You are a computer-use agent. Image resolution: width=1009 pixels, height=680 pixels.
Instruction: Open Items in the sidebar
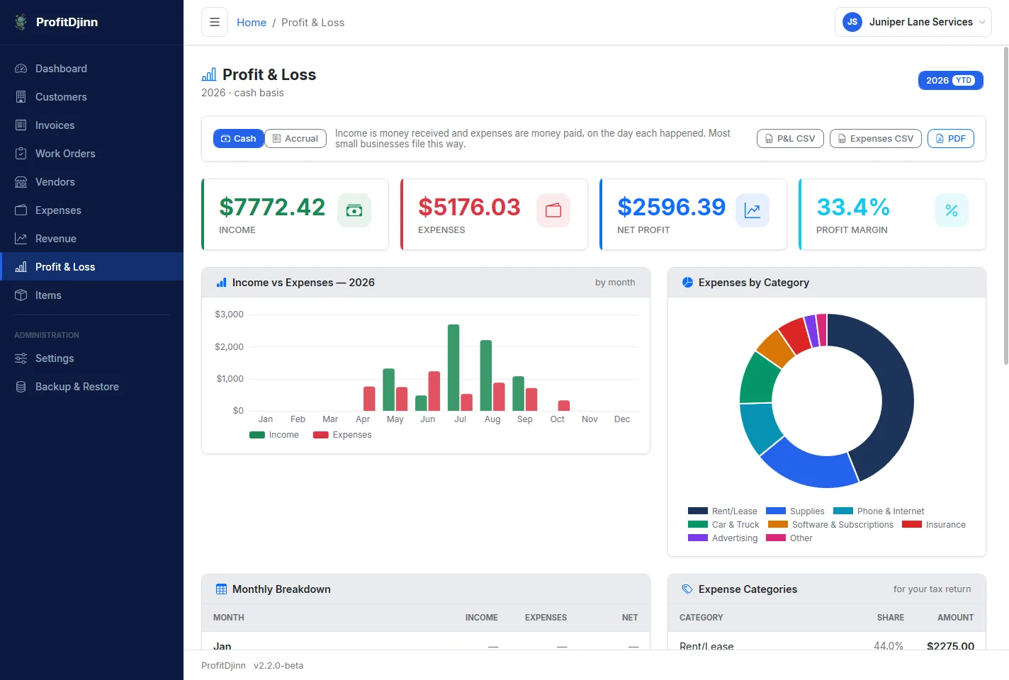pos(91,295)
